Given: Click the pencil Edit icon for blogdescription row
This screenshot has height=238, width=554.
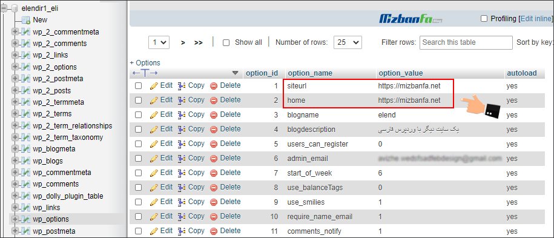Looking at the screenshot, I should [x=154, y=130].
